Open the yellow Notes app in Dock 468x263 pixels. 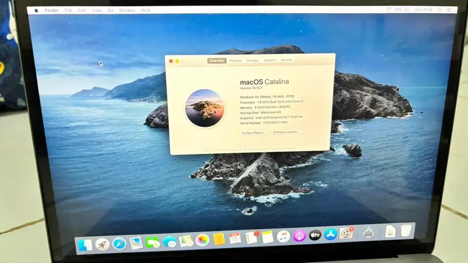click(267, 237)
